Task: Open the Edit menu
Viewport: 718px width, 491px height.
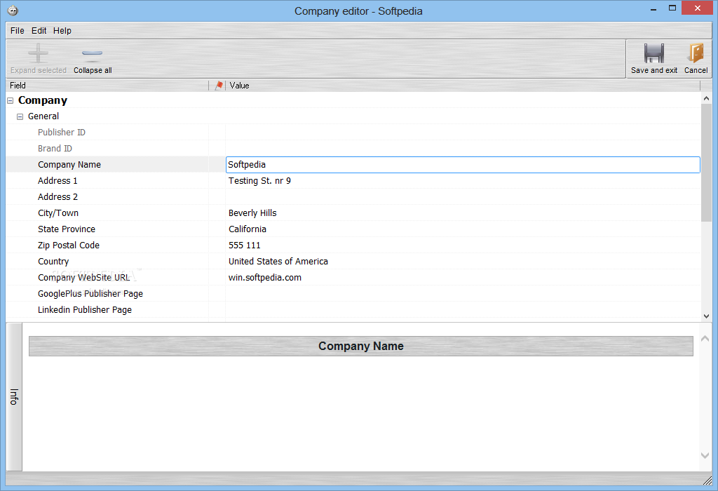Action: coord(39,31)
